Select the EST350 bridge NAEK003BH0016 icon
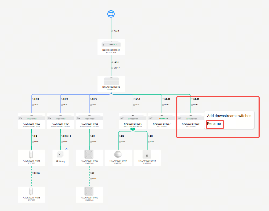The height and width of the screenshot is (211, 269). coord(32,191)
